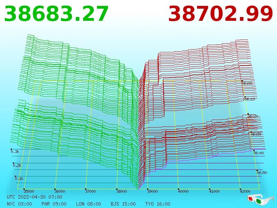277x208 pixels.
Task: Click the 0.2k depth axis label
Action: click(17, 166)
